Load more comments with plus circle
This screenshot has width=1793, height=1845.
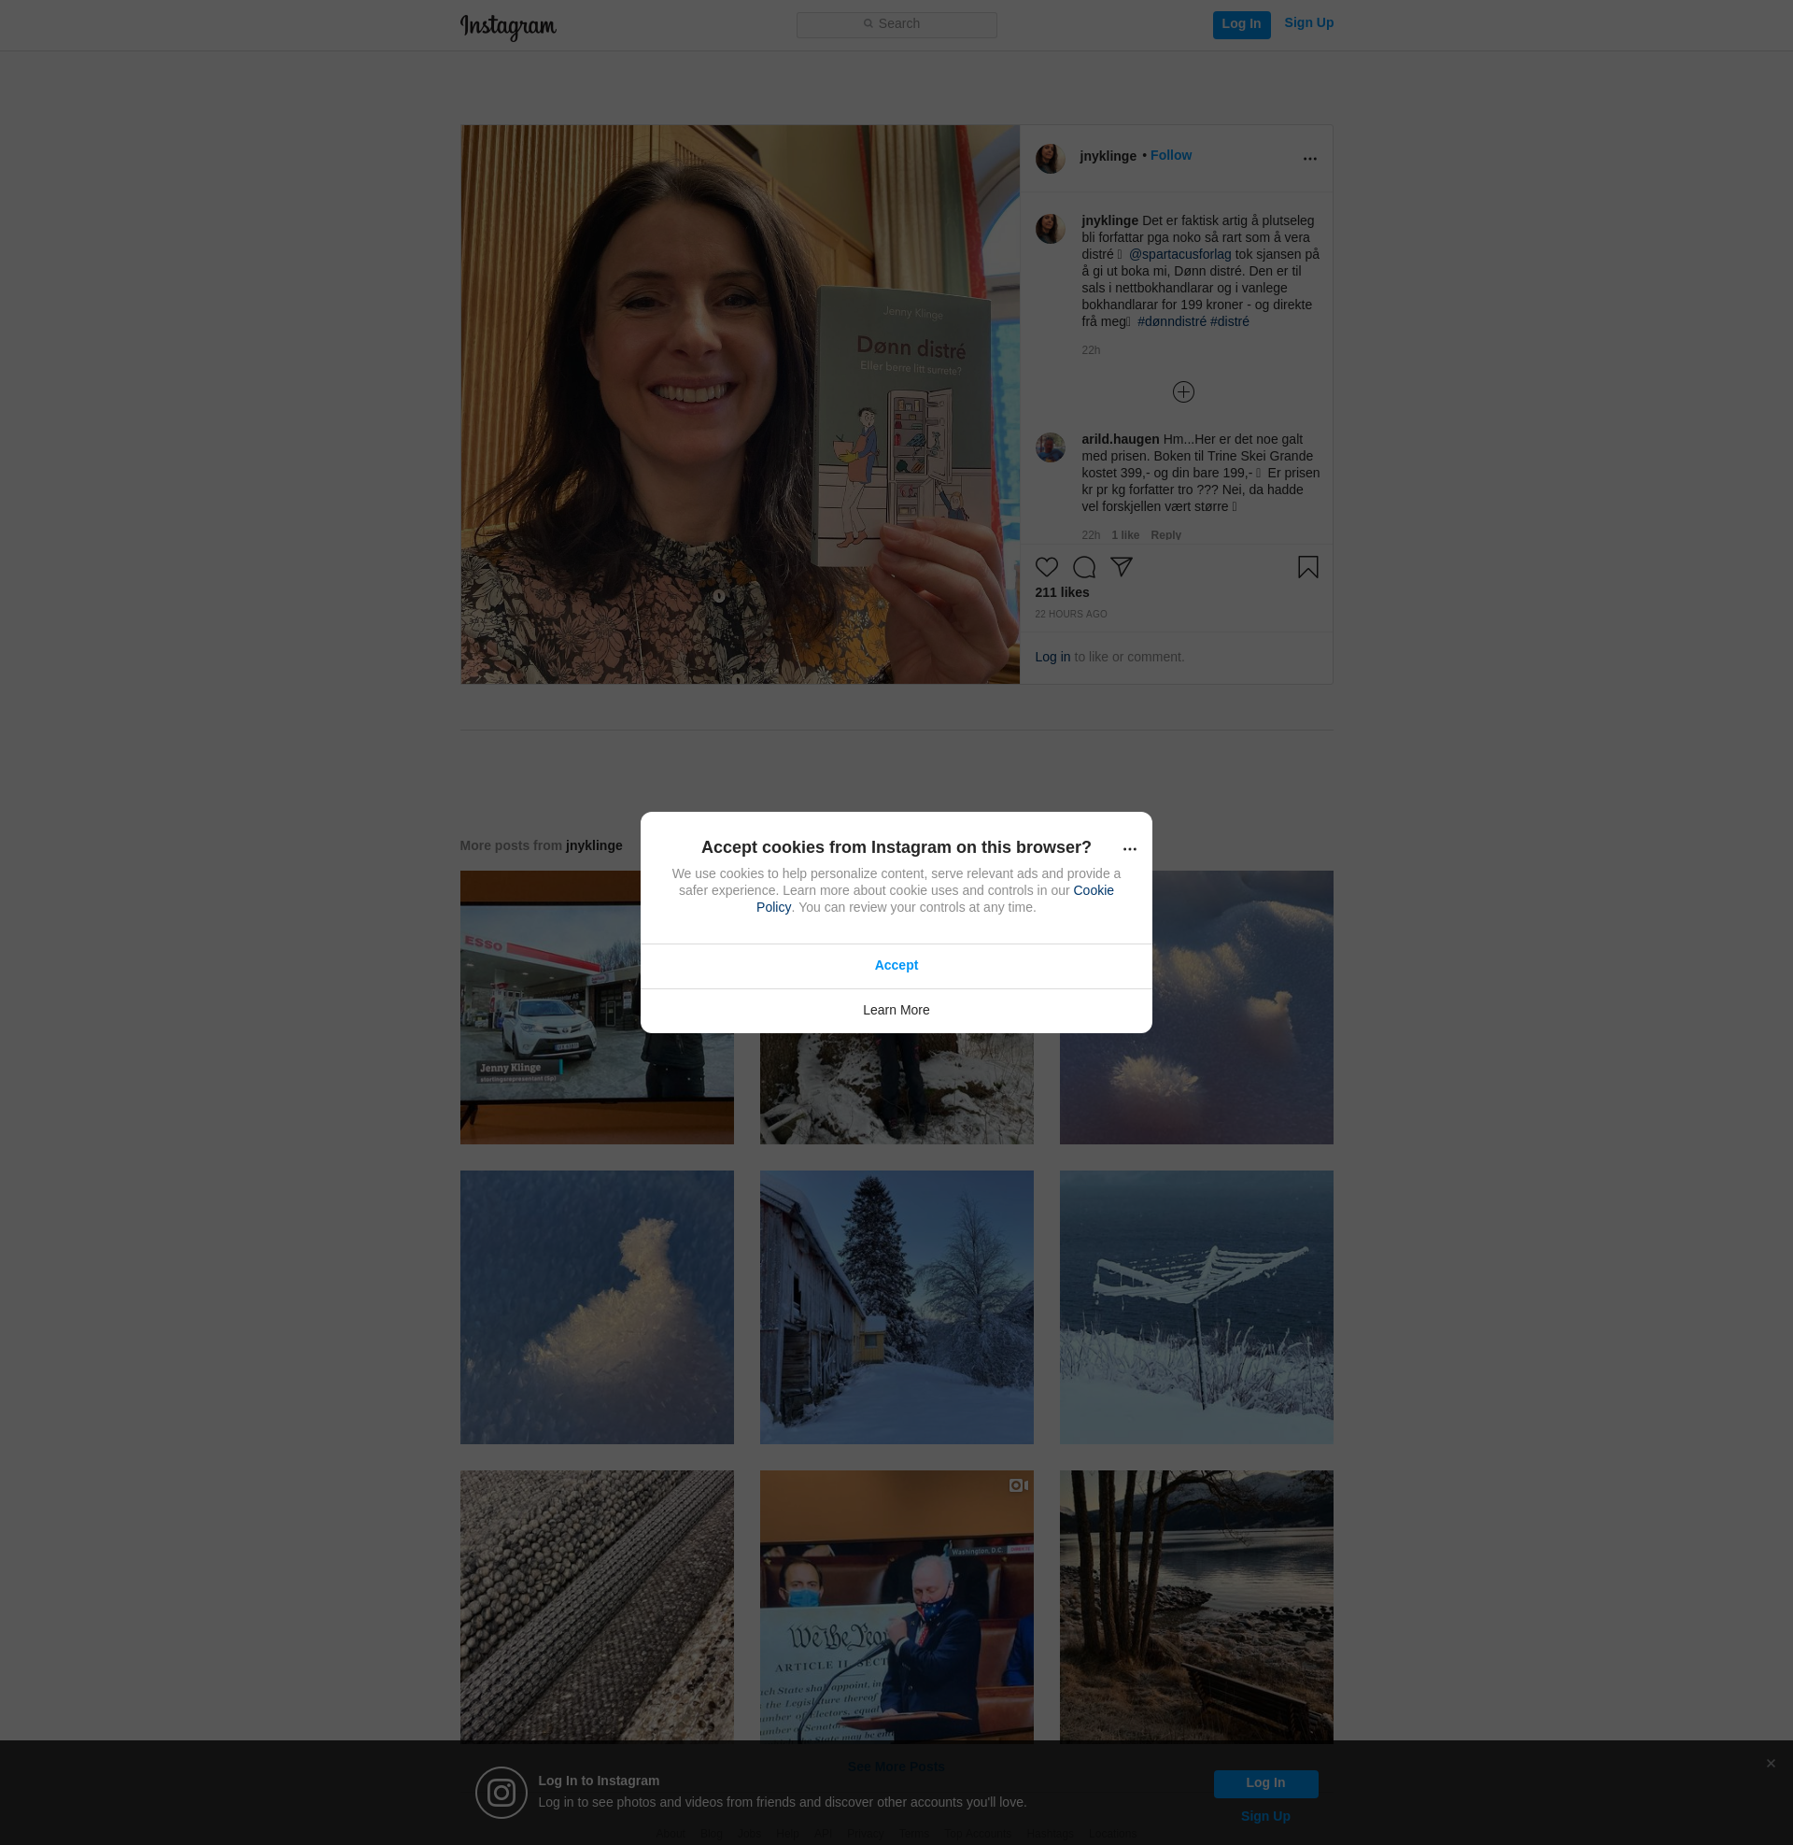pos(1183,391)
